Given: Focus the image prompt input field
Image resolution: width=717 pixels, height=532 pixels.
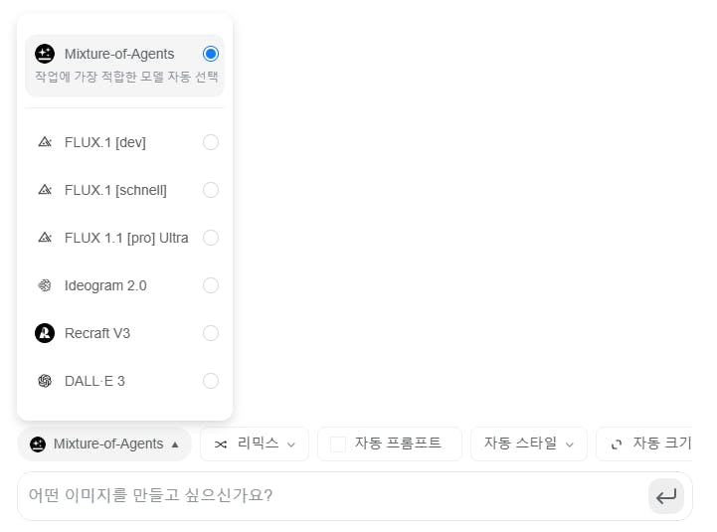Looking at the screenshot, I should coord(328,495).
